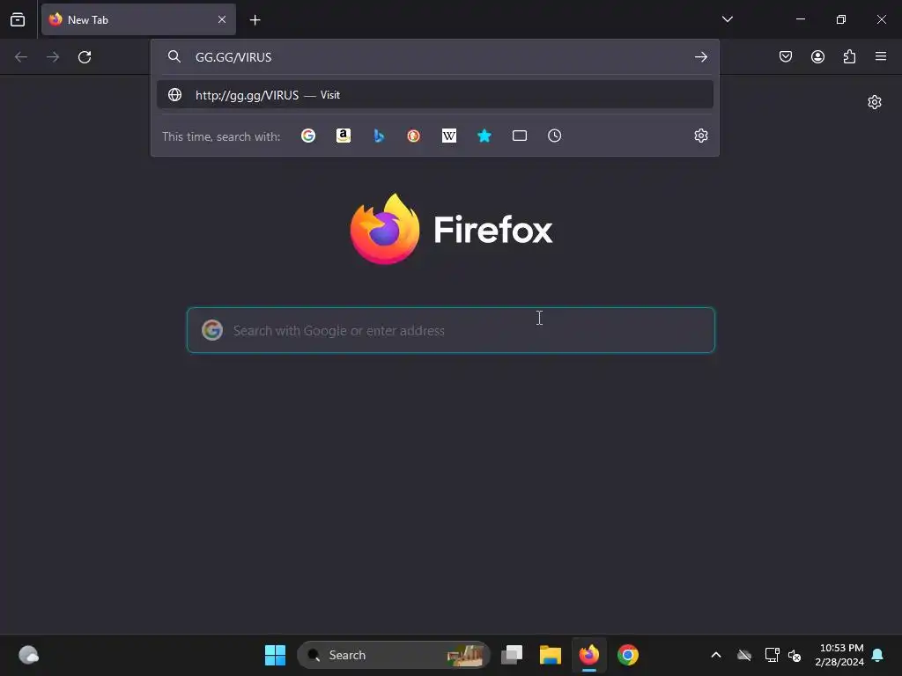Image resolution: width=902 pixels, height=676 pixels.
Task: Open a new tab with plus button
Action: tap(255, 20)
